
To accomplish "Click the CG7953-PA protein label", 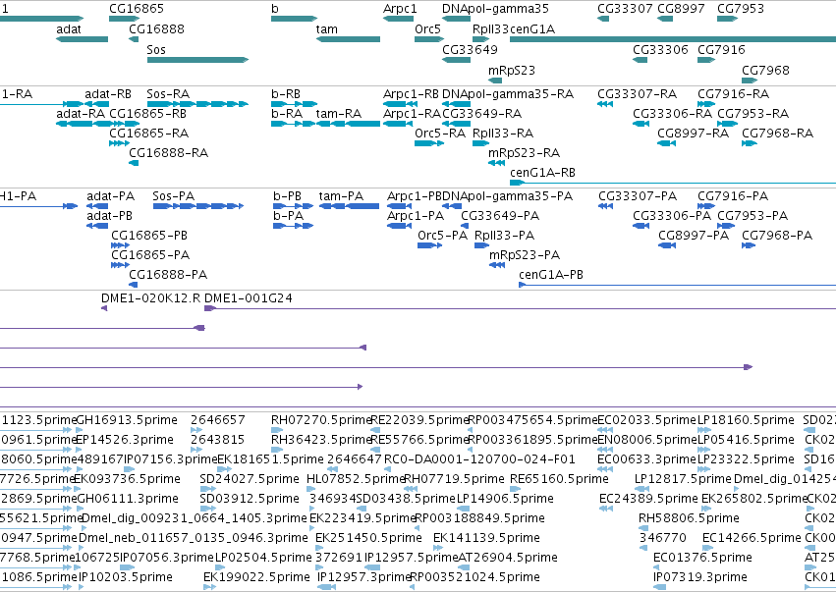I will 752,216.
